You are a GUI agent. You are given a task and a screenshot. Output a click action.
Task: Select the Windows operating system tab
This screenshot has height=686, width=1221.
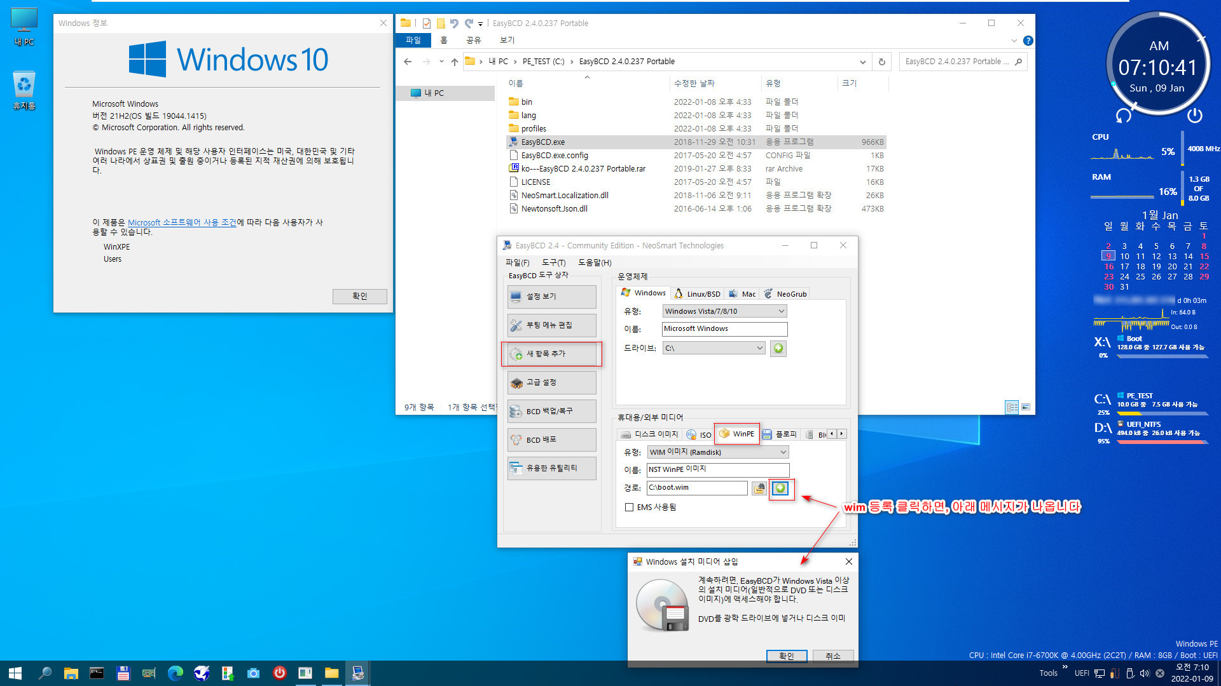pyautogui.click(x=643, y=293)
